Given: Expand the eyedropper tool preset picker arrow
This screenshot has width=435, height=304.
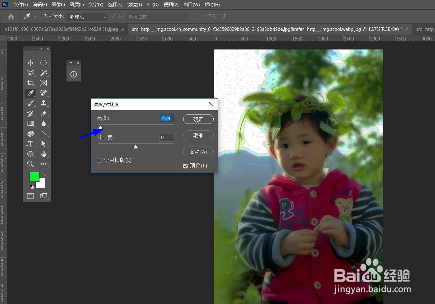Looking at the screenshot, I should (35, 17).
